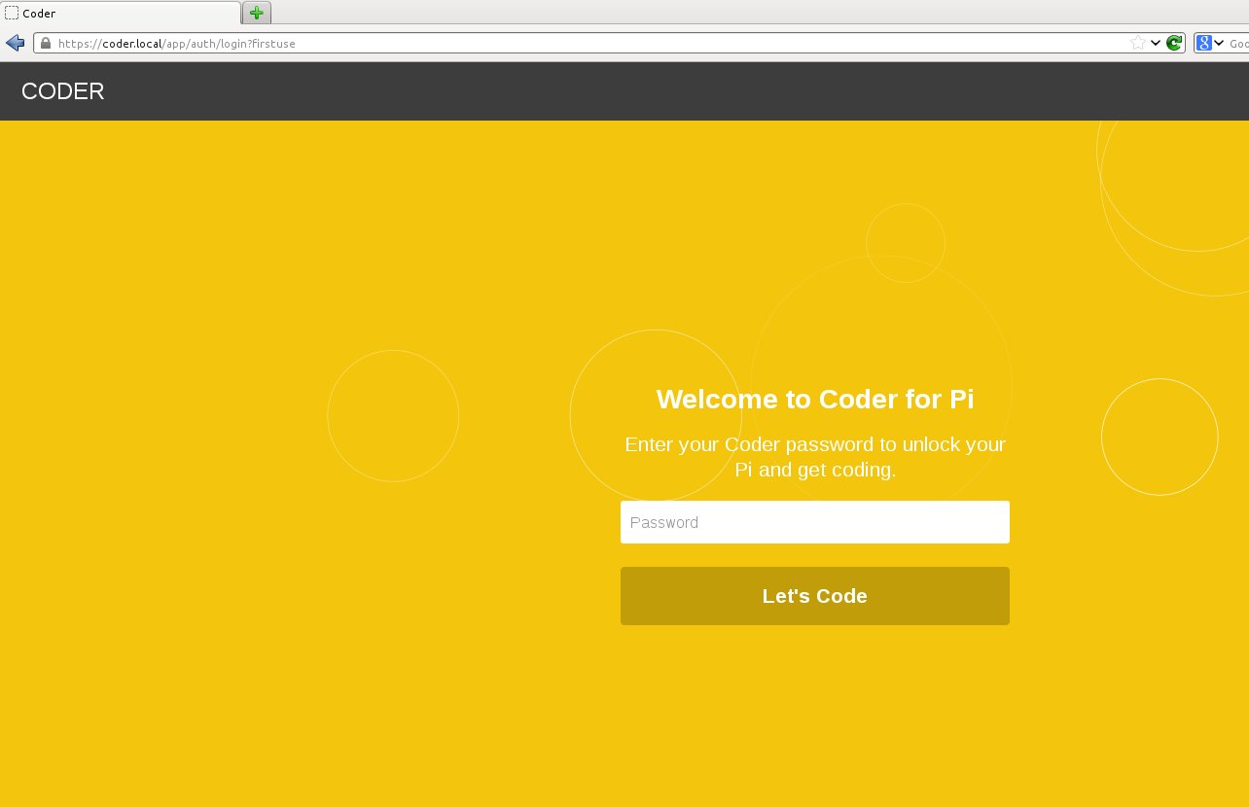Select the Coder browser tab

point(121,13)
